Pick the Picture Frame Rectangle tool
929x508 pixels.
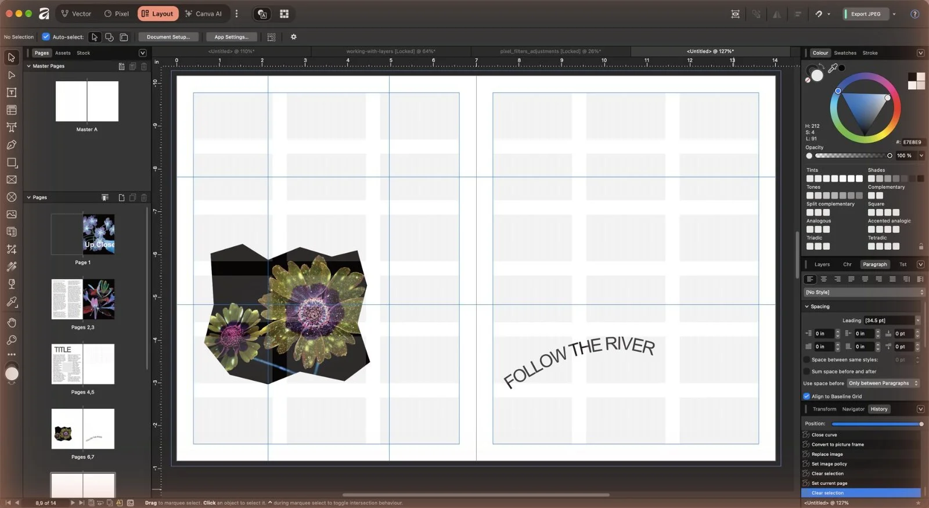click(x=11, y=179)
